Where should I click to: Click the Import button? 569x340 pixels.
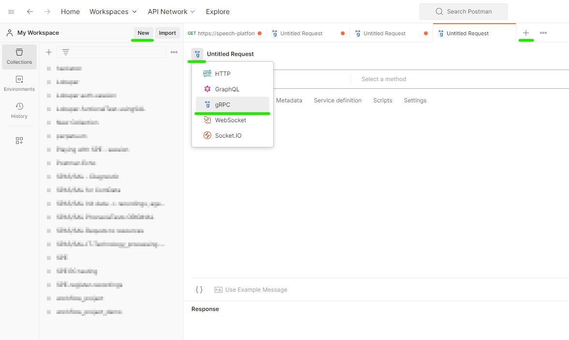click(167, 33)
